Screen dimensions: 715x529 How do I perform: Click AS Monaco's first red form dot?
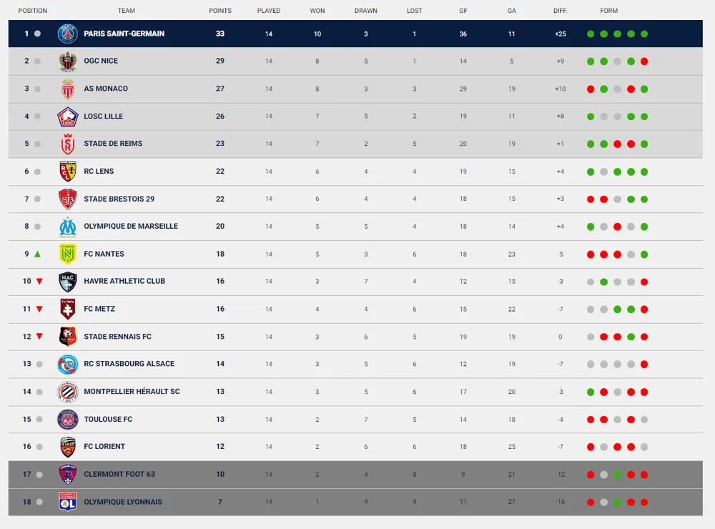pos(591,89)
